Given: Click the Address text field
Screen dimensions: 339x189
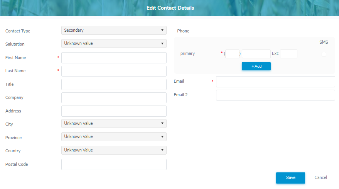Looking at the screenshot, I should tap(114, 111).
